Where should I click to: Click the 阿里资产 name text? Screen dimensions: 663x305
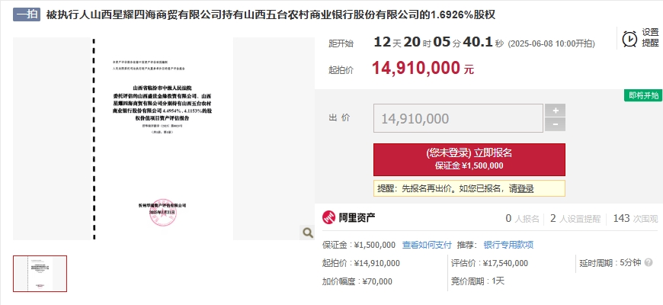[x=357, y=218]
